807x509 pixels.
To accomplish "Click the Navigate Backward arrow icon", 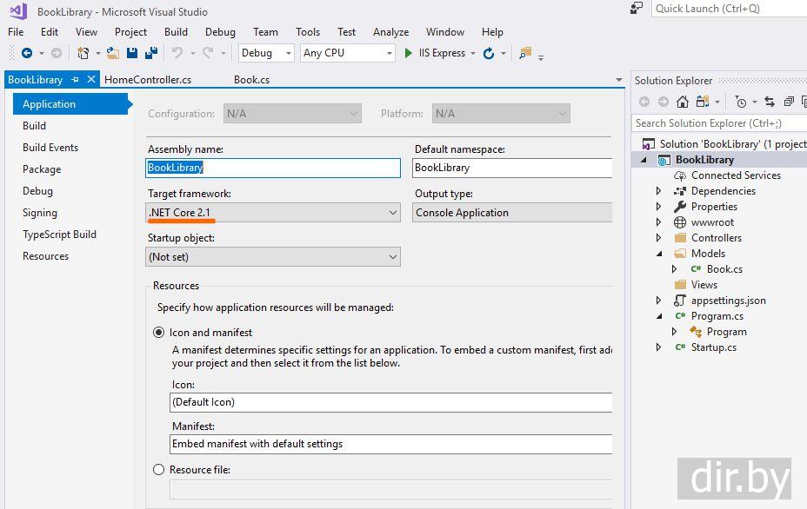I will [27, 53].
